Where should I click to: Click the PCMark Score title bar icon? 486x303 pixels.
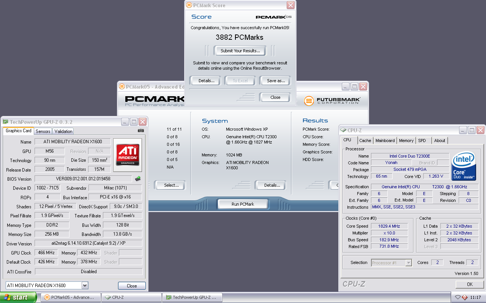click(189, 5)
